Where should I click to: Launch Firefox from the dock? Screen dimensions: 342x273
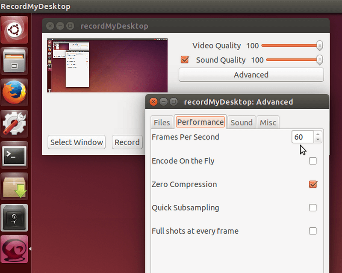coord(15,92)
